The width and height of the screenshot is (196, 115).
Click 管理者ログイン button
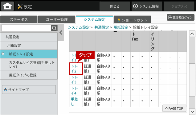tap(181, 18)
